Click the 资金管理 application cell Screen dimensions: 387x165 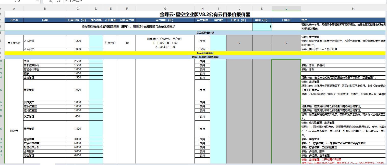45,156
